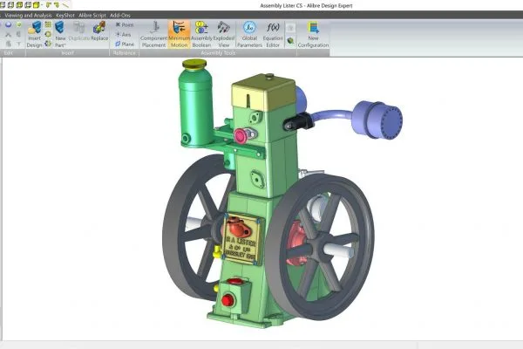
Task: Click the gear icon in Insert group
Action: point(48,34)
